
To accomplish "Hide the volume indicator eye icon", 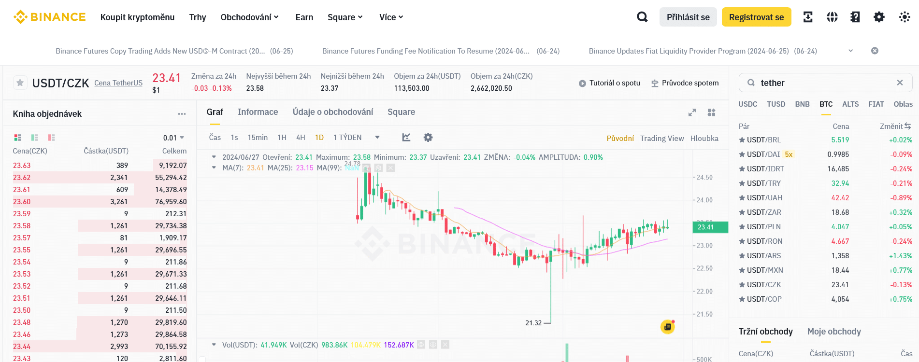I will coord(421,345).
